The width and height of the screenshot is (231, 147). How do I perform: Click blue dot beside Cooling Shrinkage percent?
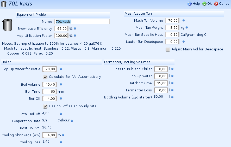[63, 135]
